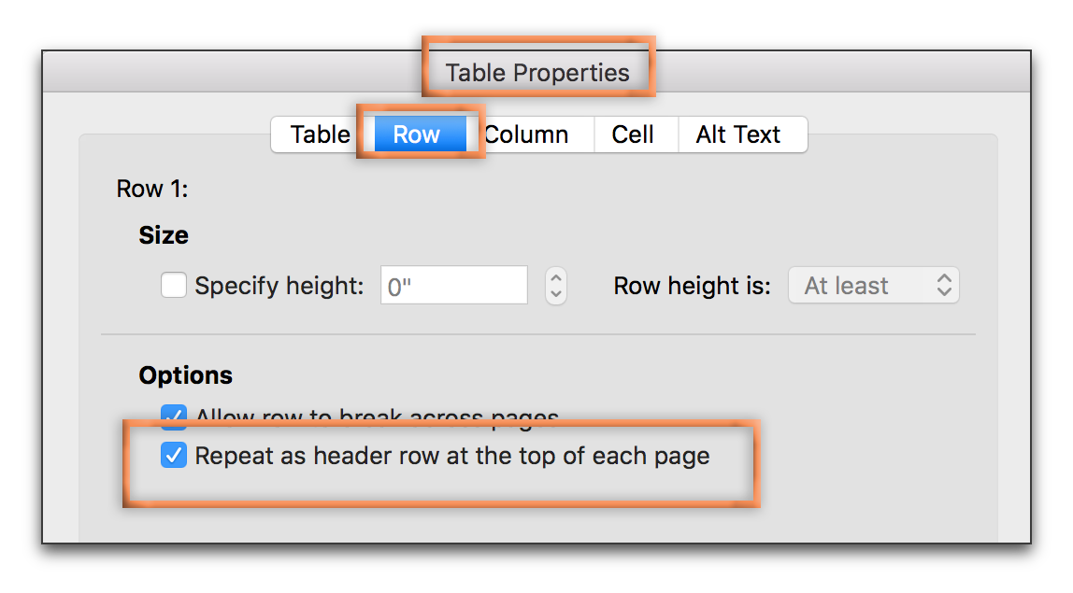Click the Table Properties dialog title
Viewport: 1073px width, 593px height.
538,72
